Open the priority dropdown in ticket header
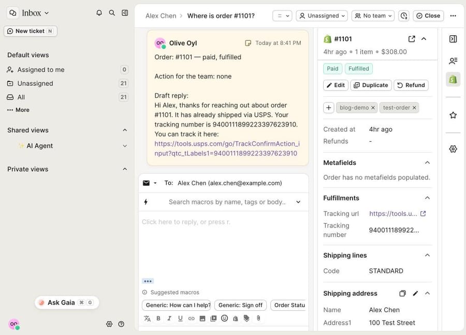The image size is (466, 335). (x=282, y=16)
